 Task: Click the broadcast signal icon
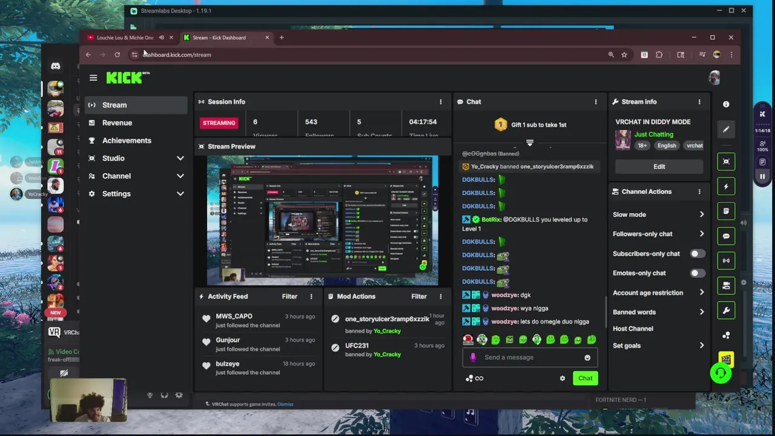point(726,261)
